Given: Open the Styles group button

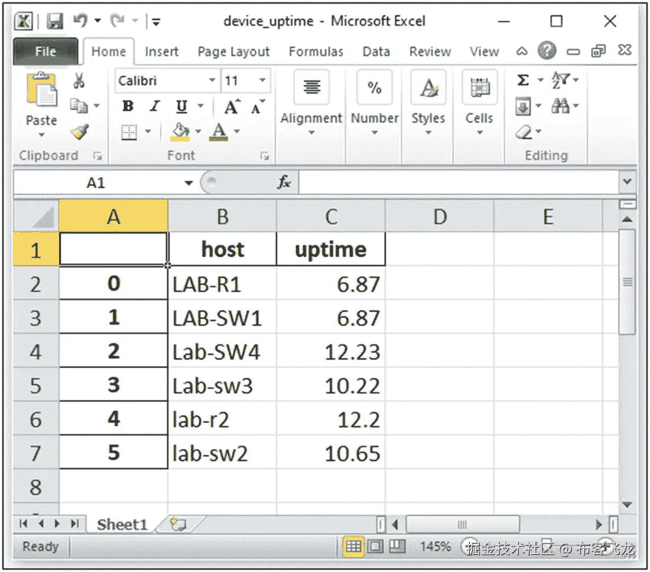Looking at the screenshot, I should pos(428,103).
